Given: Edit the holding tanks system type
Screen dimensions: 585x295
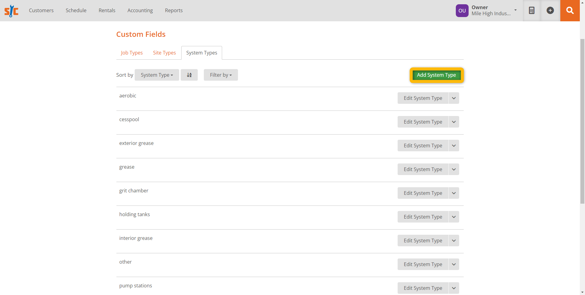Looking at the screenshot, I should coord(423,217).
